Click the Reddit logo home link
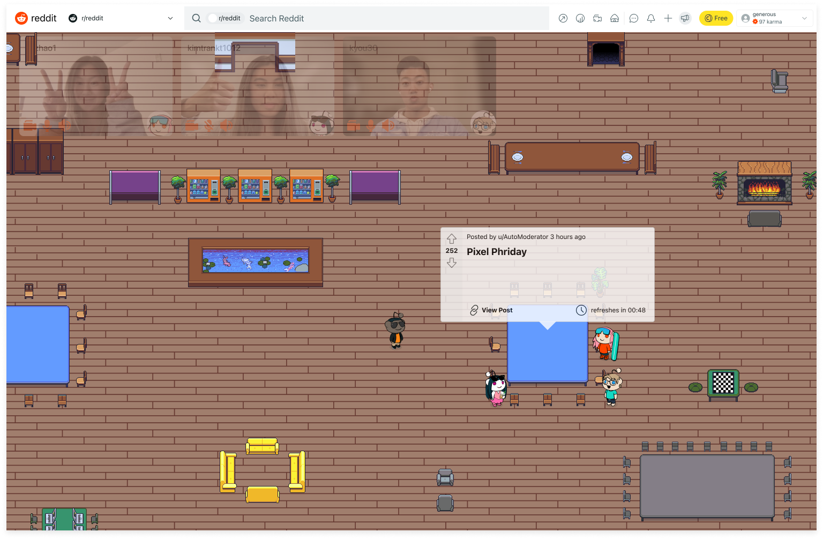The image size is (823, 539). [36, 18]
